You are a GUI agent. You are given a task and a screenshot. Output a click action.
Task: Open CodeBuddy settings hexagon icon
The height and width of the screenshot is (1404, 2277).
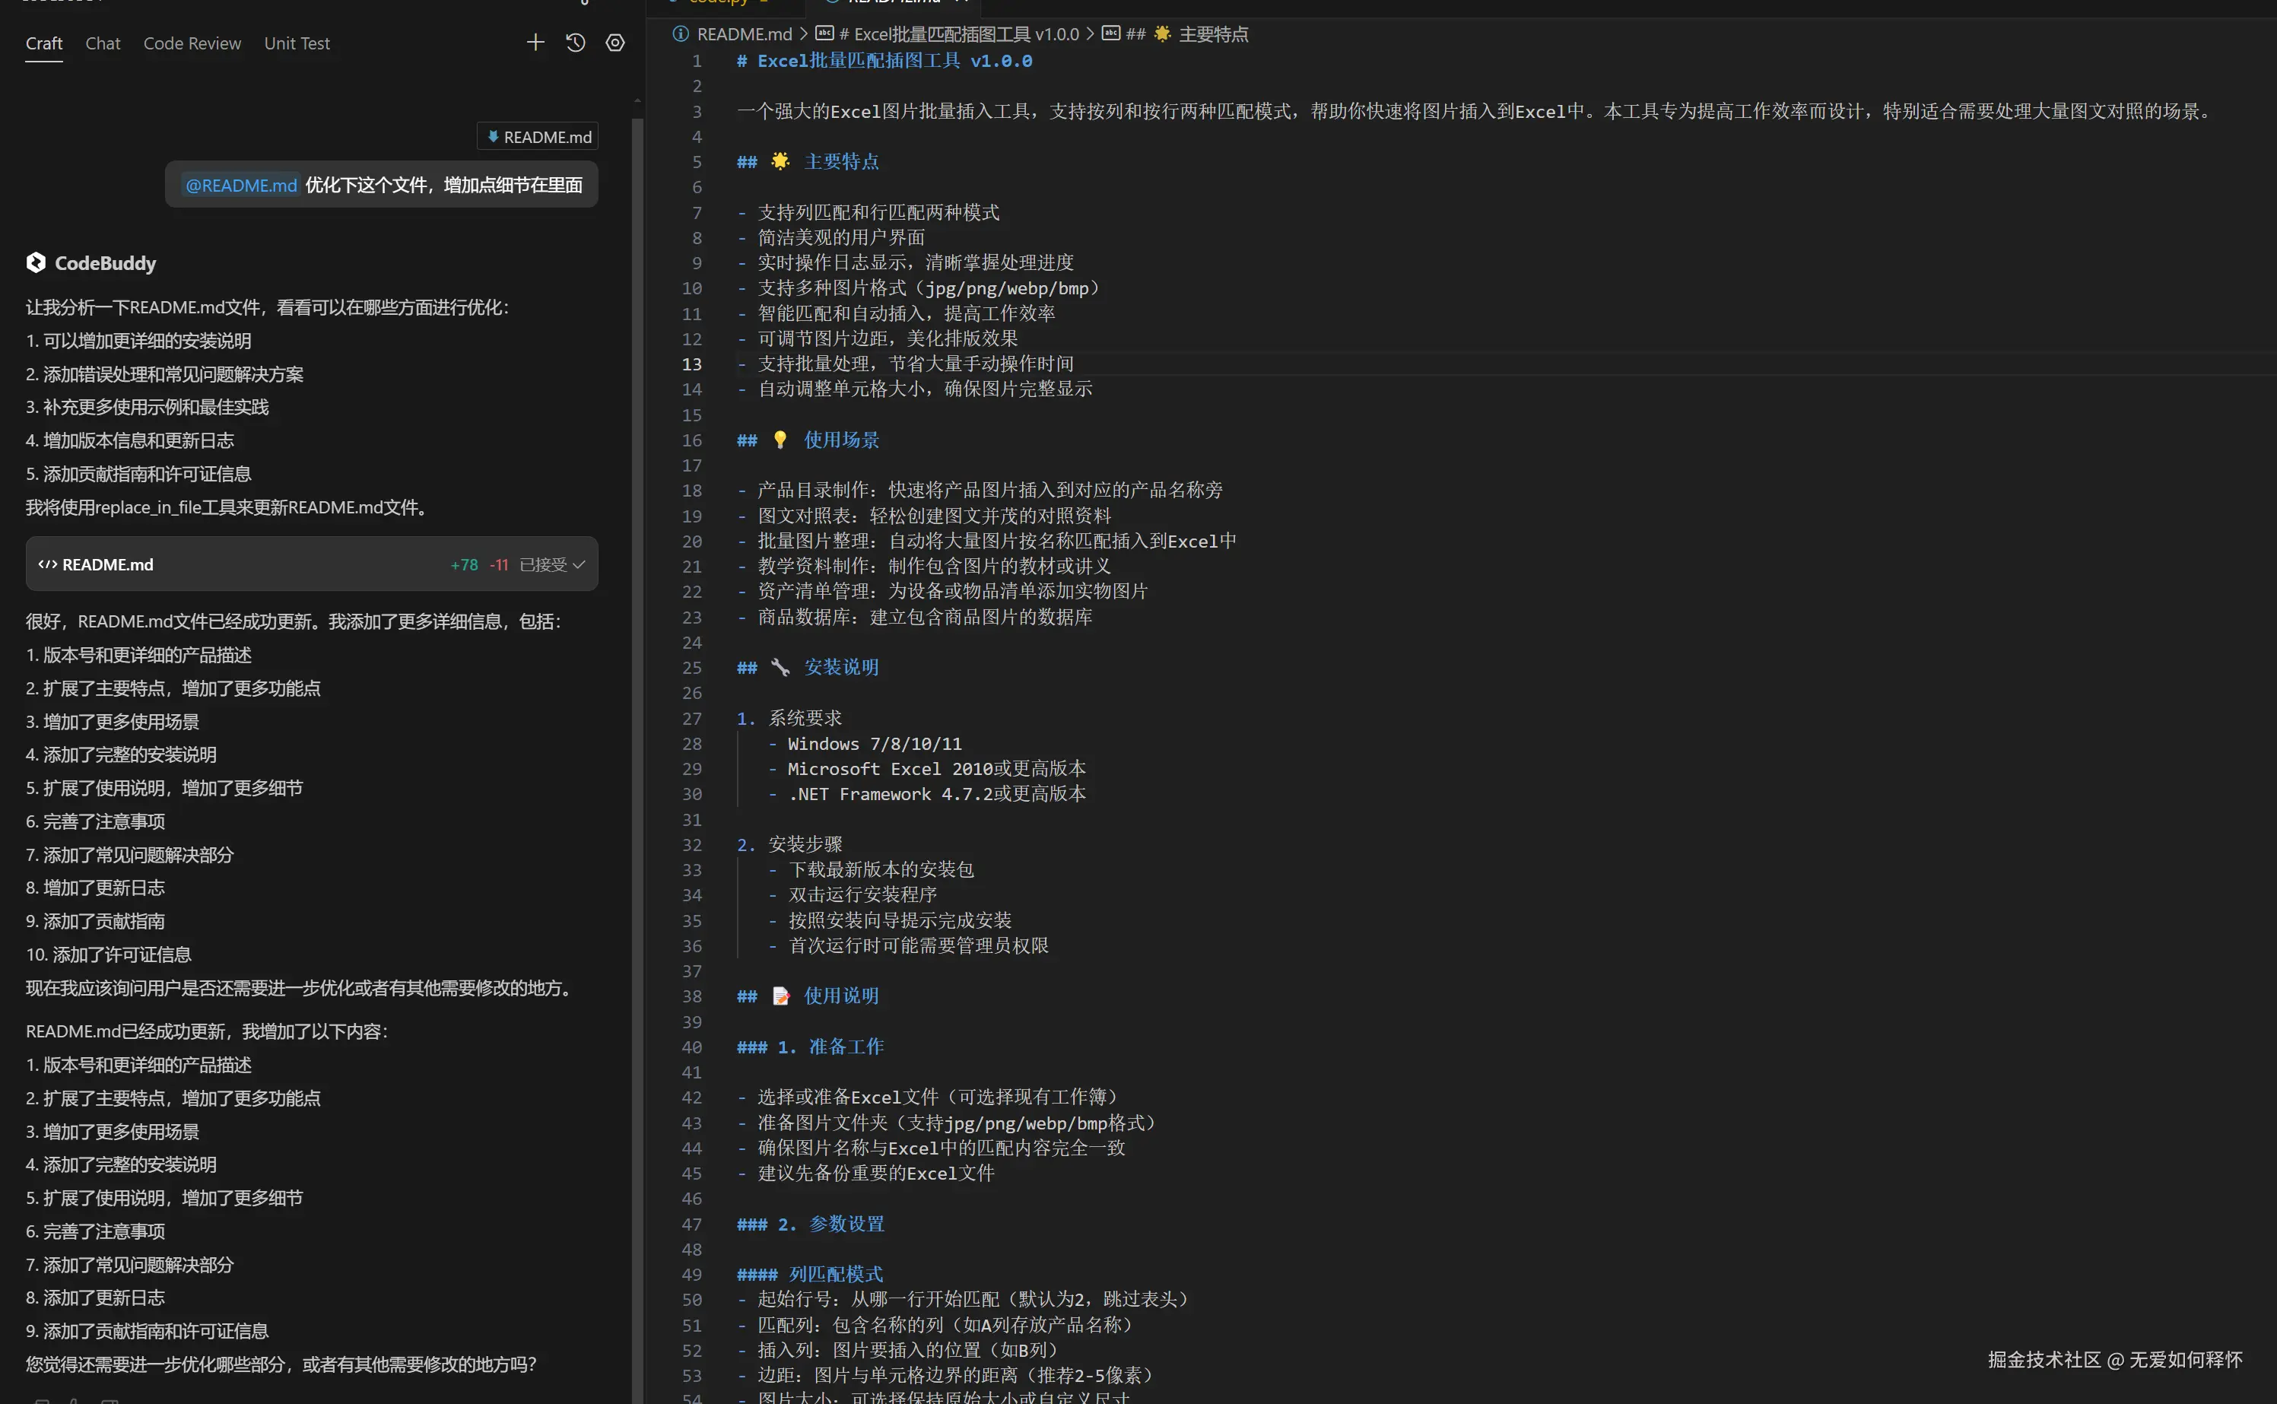[x=615, y=43]
